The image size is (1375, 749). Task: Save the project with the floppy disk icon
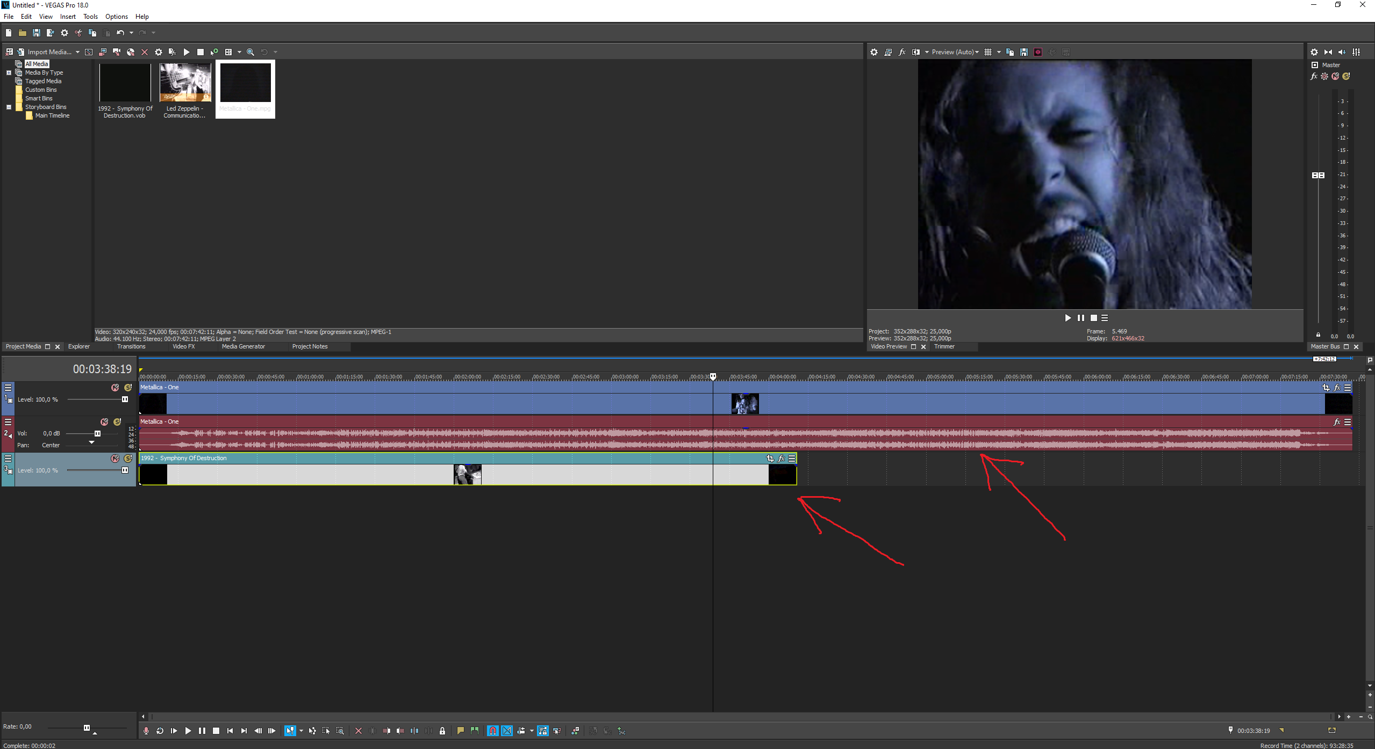(37, 33)
